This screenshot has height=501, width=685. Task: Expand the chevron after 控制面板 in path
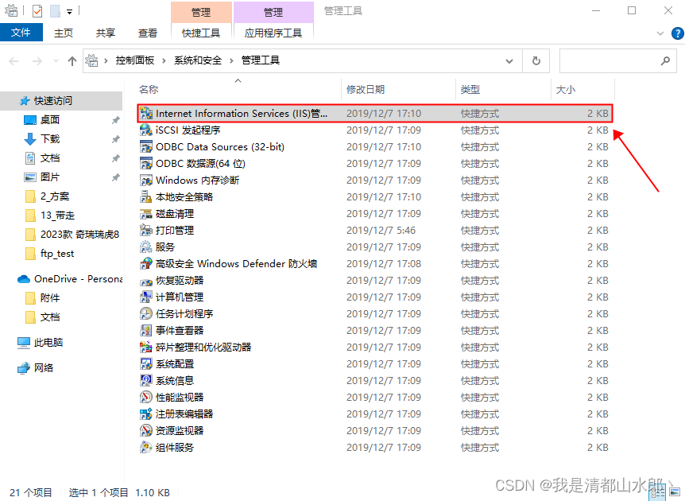[x=164, y=60]
